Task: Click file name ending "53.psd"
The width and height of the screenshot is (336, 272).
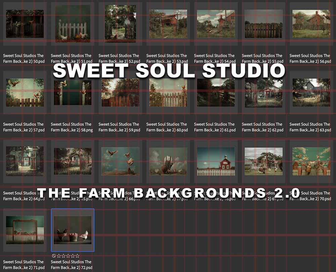Action: pos(167,58)
